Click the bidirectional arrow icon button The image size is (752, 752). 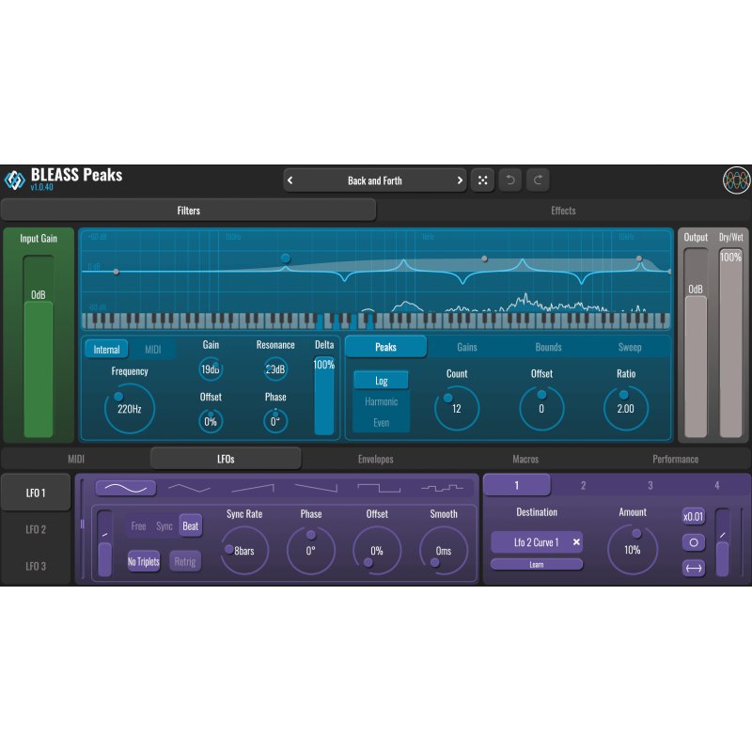694,569
